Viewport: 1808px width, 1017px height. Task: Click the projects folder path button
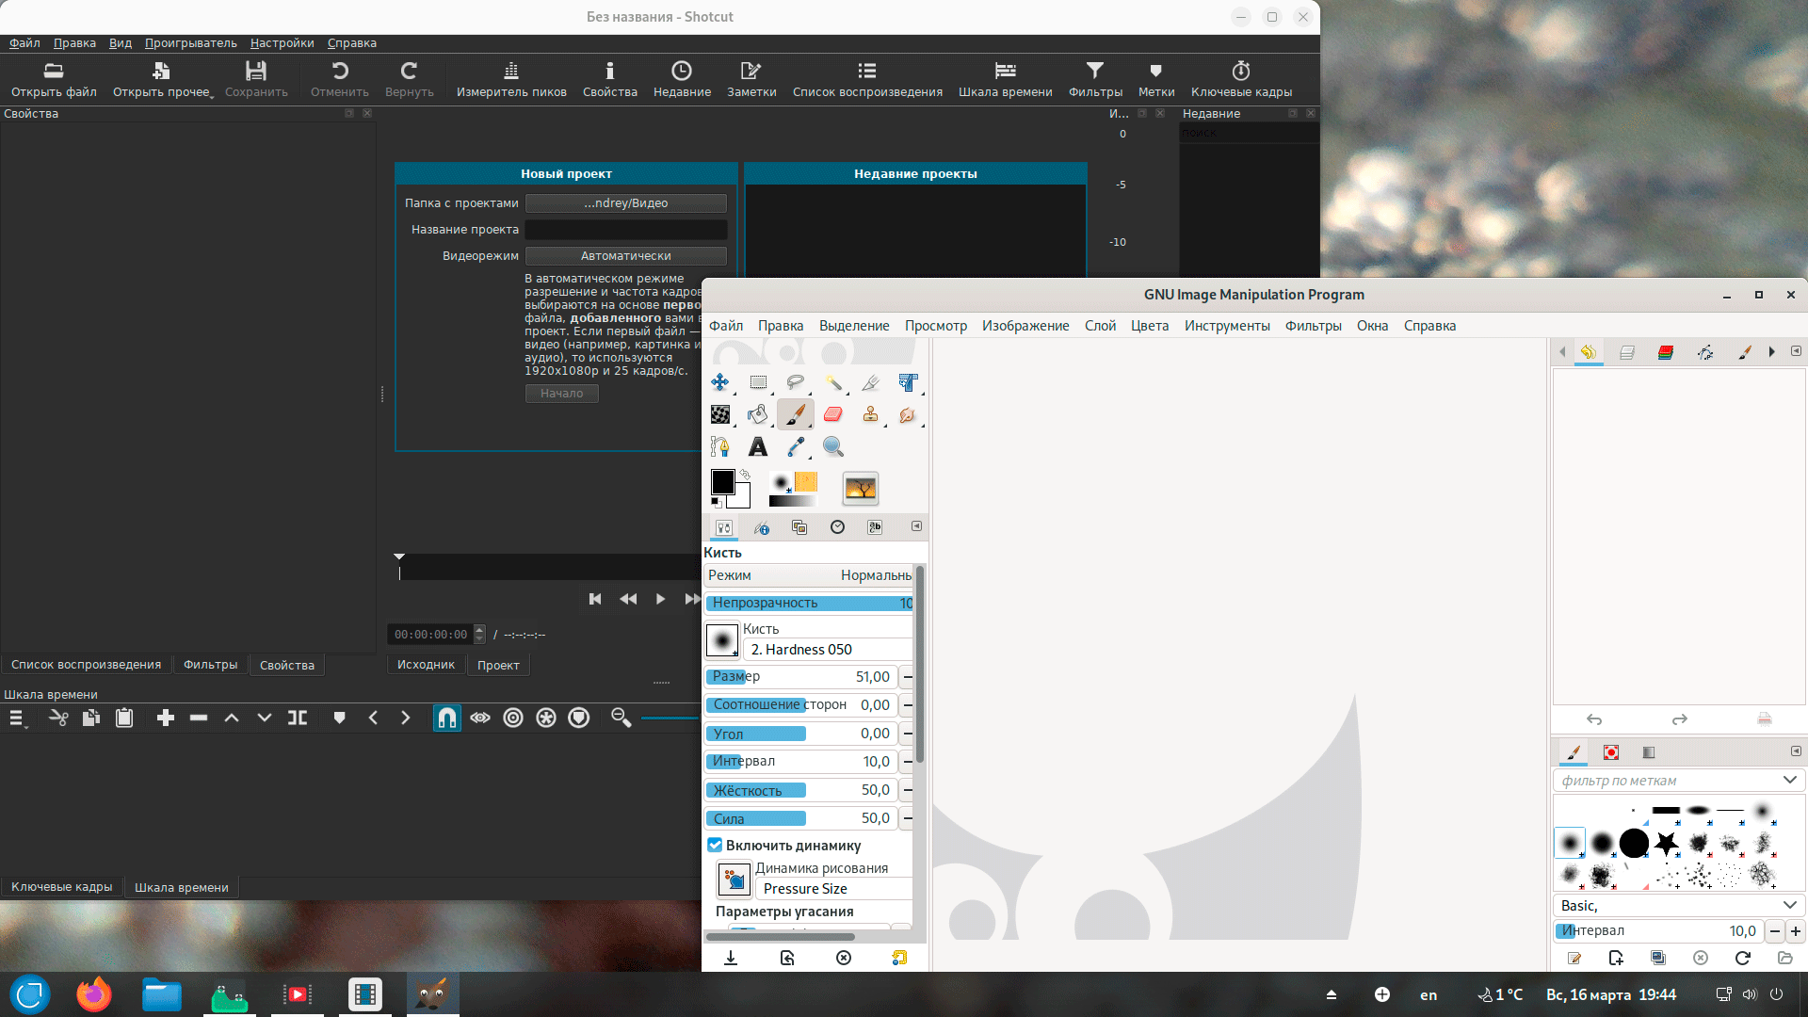click(x=625, y=203)
